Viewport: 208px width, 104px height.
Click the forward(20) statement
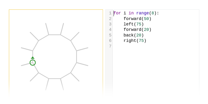[137, 30]
